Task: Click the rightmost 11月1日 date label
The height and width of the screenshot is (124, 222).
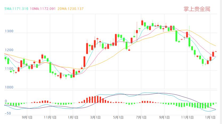Action: pyautogui.click(x=187, y=117)
